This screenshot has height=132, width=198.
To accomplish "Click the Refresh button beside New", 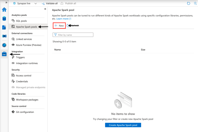I will (x=73, y=26).
